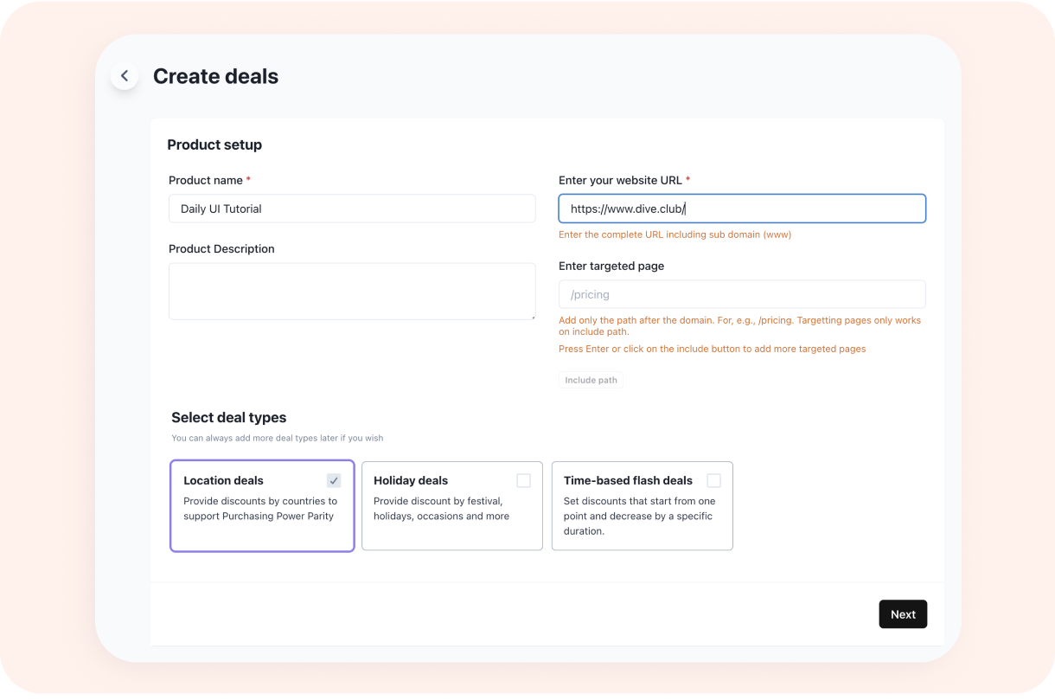Click the Select deal types heading
The width and height of the screenshot is (1055, 700).
point(228,417)
